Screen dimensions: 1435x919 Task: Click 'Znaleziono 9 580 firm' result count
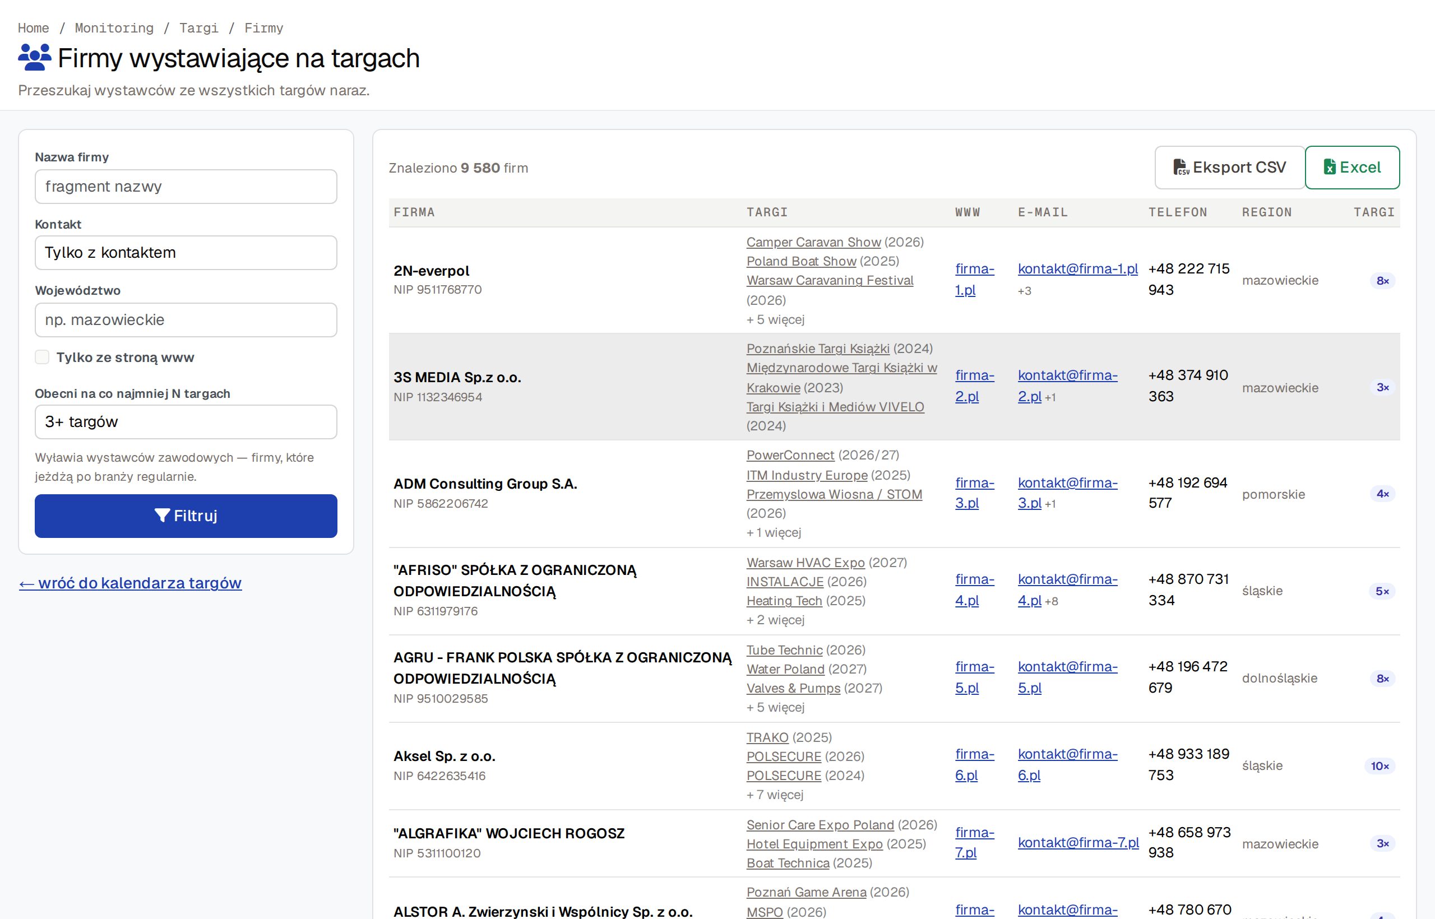459,168
